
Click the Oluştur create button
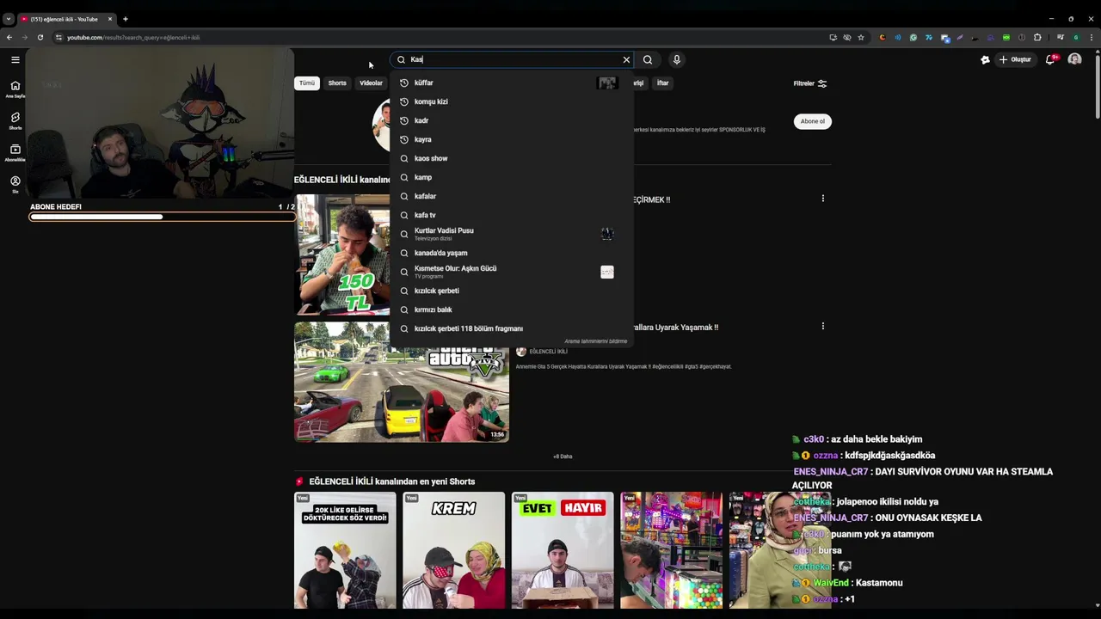pyautogui.click(x=1014, y=59)
